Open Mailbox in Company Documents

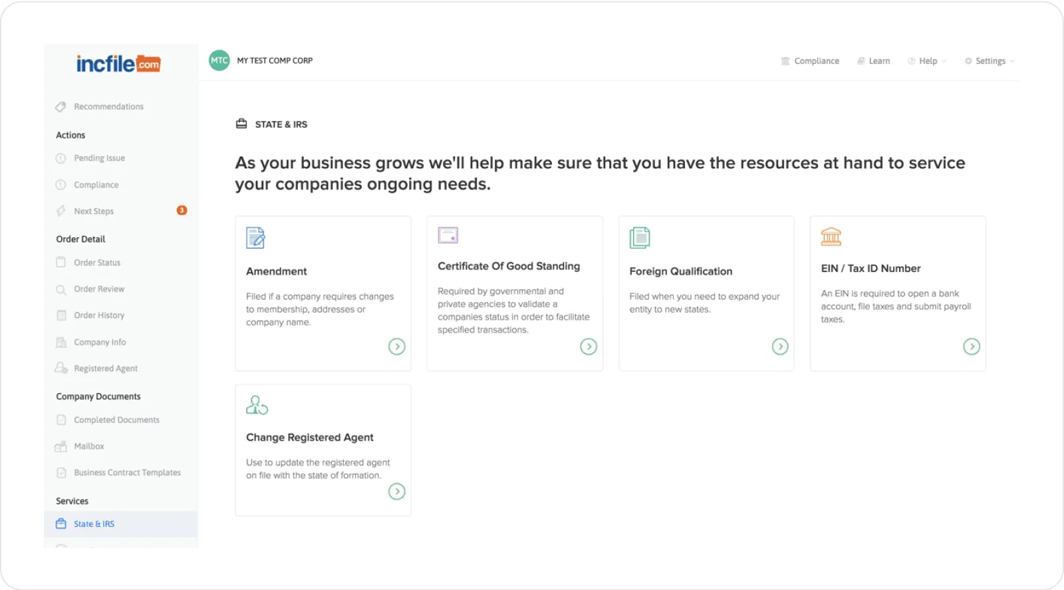pos(89,446)
